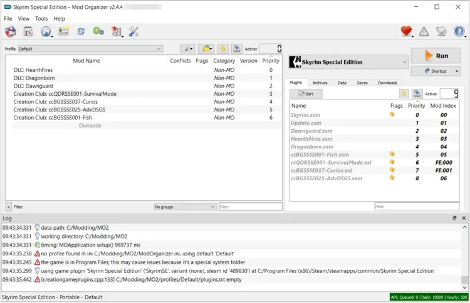
Task: Open the No groups dropdown
Action: click(185, 206)
